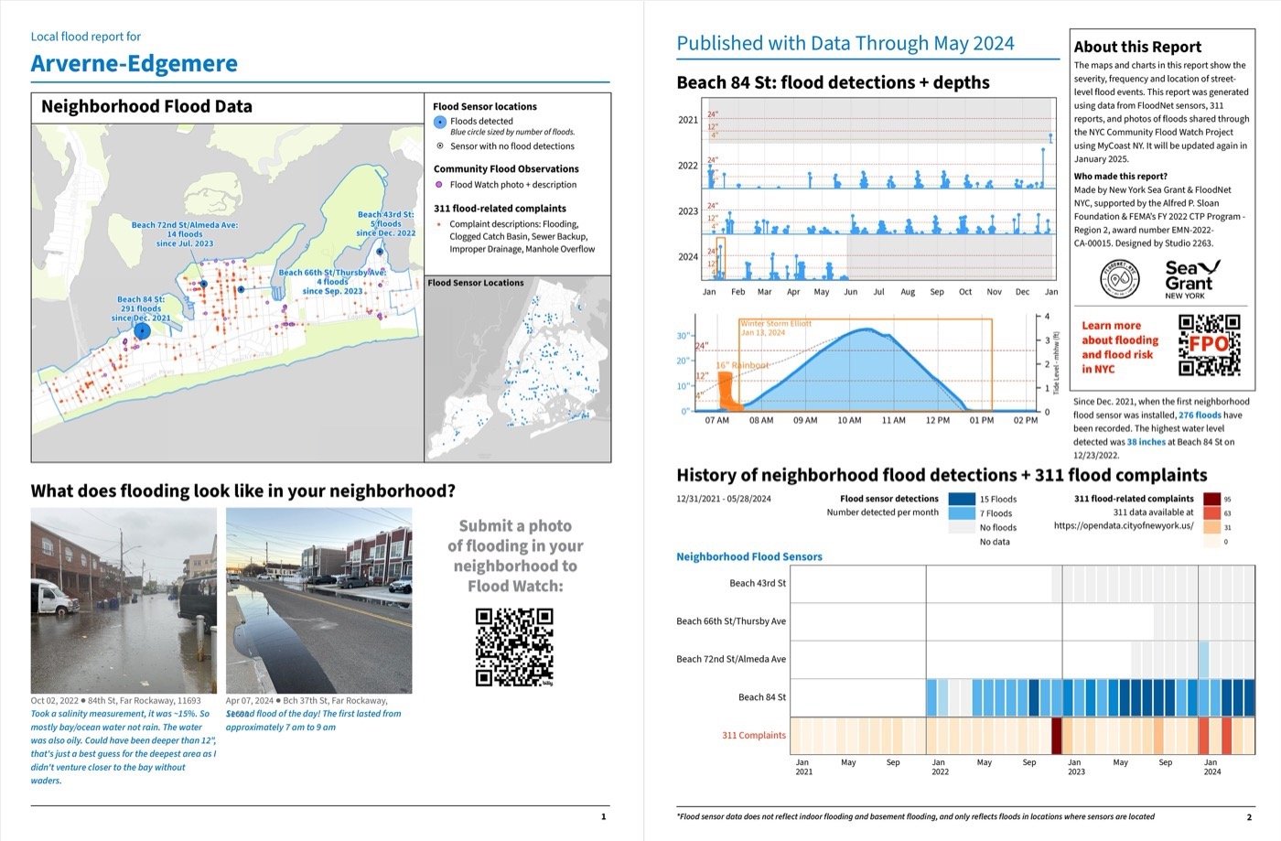The image size is (1281, 841).
Task: Click the orange complaint descriptions legend dot
Action: 439,224
